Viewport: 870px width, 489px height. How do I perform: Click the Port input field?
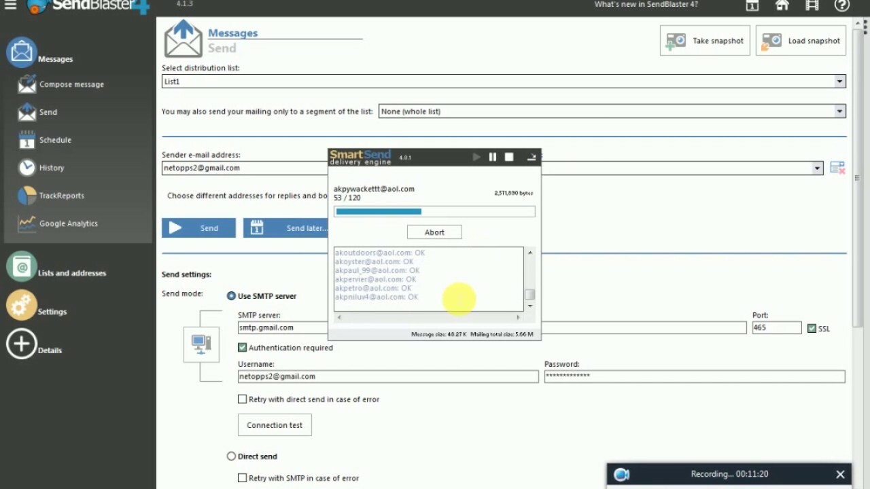pyautogui.click(x=777, y=327)
